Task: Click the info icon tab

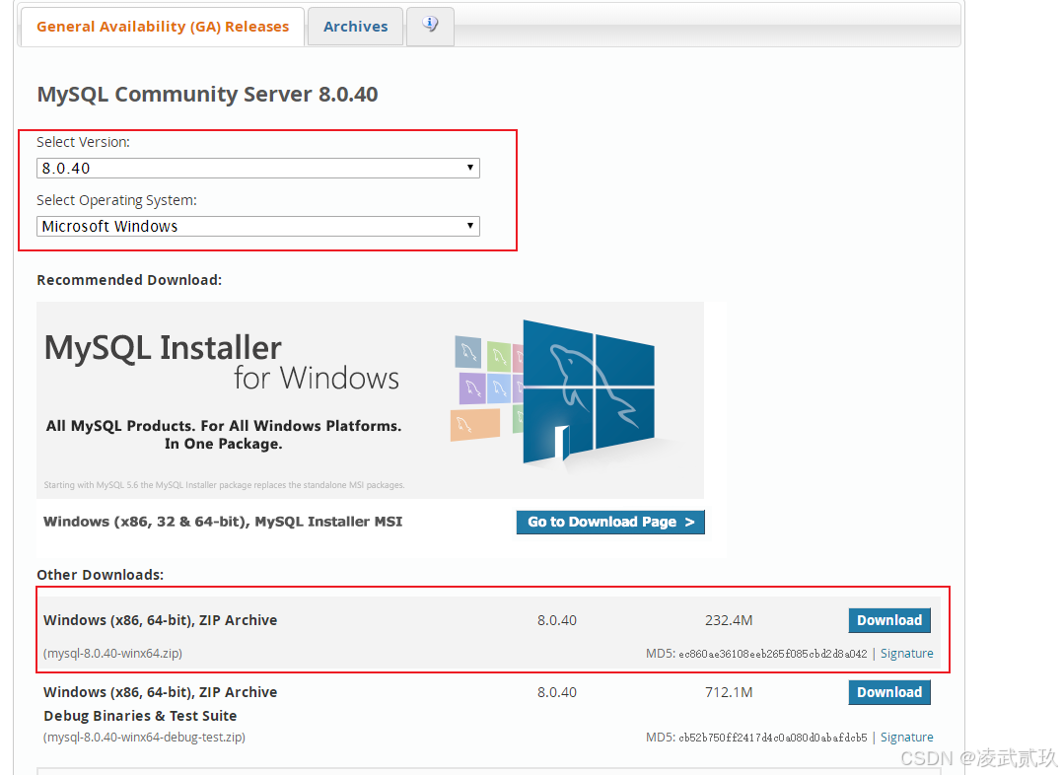Action: tap(430, 27)
